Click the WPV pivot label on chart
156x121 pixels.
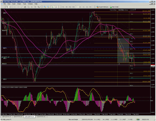pyautogui.click(x=5, y=48)
